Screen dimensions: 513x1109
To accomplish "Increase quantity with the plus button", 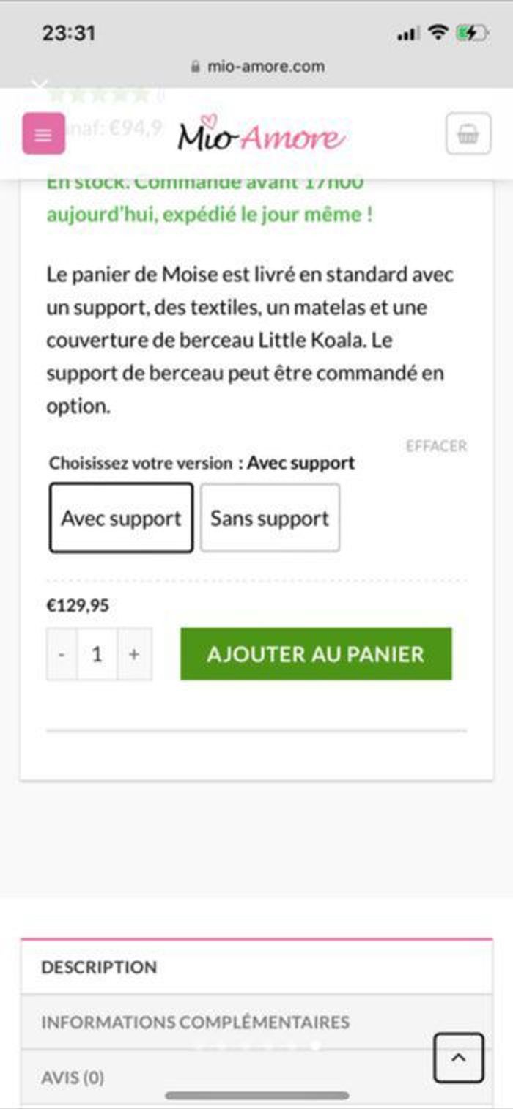I will [x=134, y=654].
